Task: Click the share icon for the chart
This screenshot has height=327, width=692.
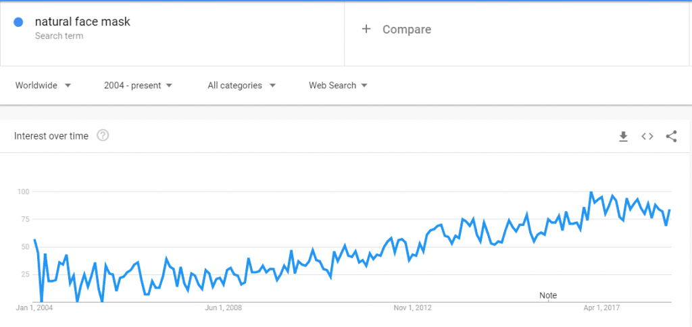Action: [671, 137]
